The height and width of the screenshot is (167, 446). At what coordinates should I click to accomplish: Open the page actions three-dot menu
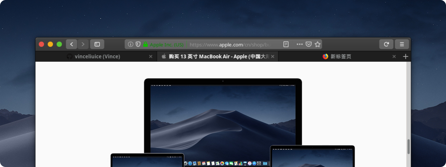coord(300,44)
